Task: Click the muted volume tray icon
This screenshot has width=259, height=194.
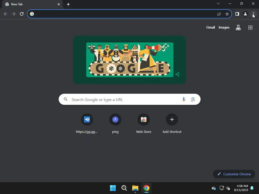Action: 228,188
